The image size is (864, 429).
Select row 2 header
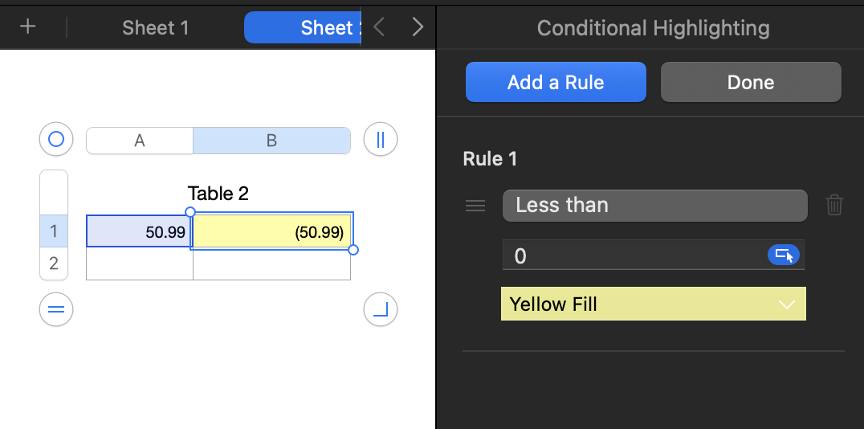click(x=54, y=264)
